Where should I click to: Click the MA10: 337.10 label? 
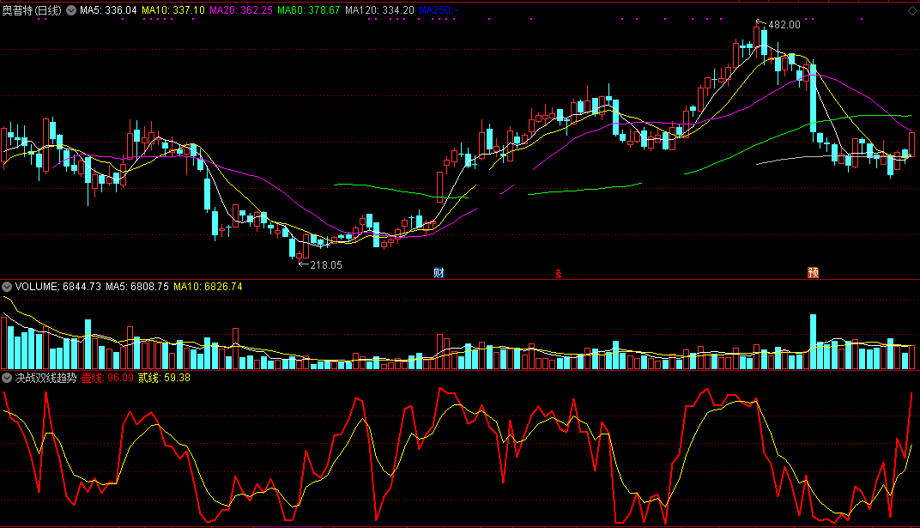pos(173,10)
